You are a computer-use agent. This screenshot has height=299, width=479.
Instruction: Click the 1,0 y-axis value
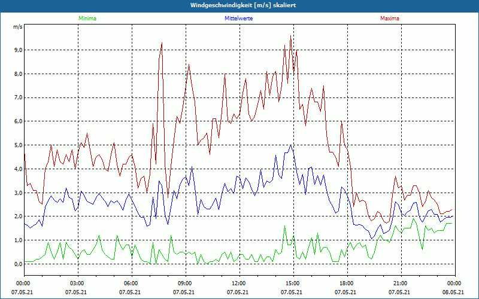tap(18, 240)
